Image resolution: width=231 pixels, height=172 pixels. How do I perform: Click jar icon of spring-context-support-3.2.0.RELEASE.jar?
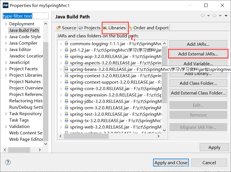pos(66,82)
